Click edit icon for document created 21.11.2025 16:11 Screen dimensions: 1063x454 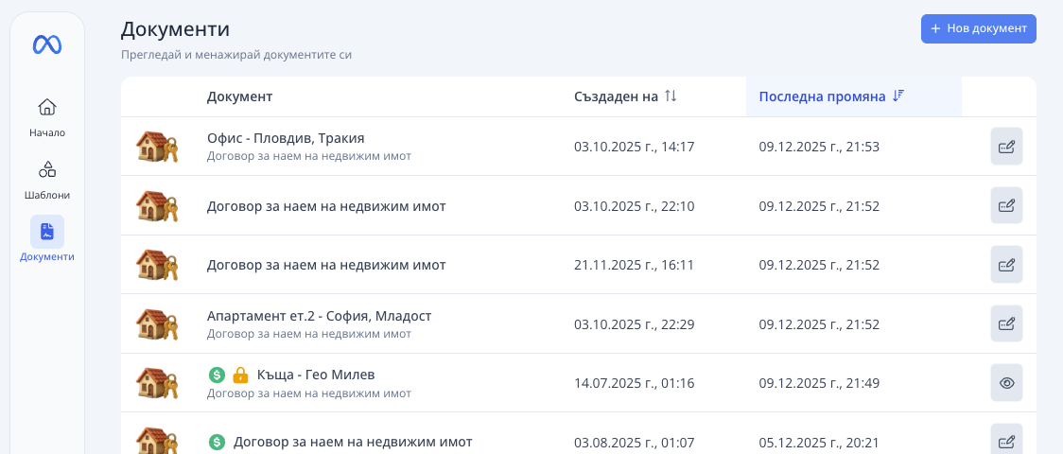[x=1006, y=265]
